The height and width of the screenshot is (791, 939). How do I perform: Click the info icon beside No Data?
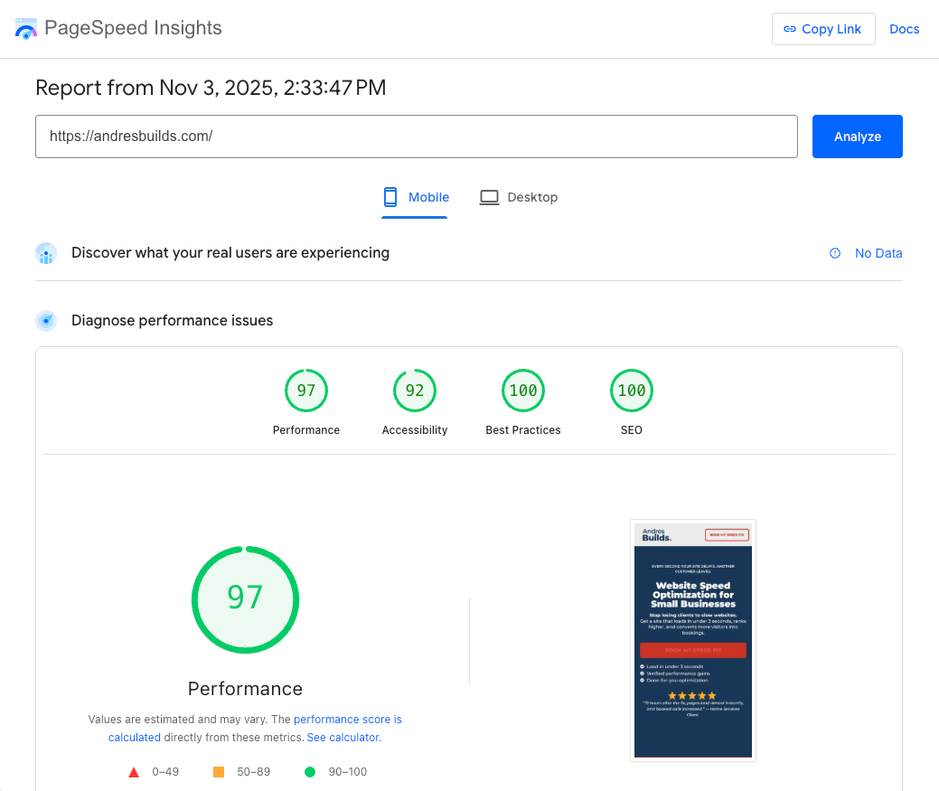[833, 253]
